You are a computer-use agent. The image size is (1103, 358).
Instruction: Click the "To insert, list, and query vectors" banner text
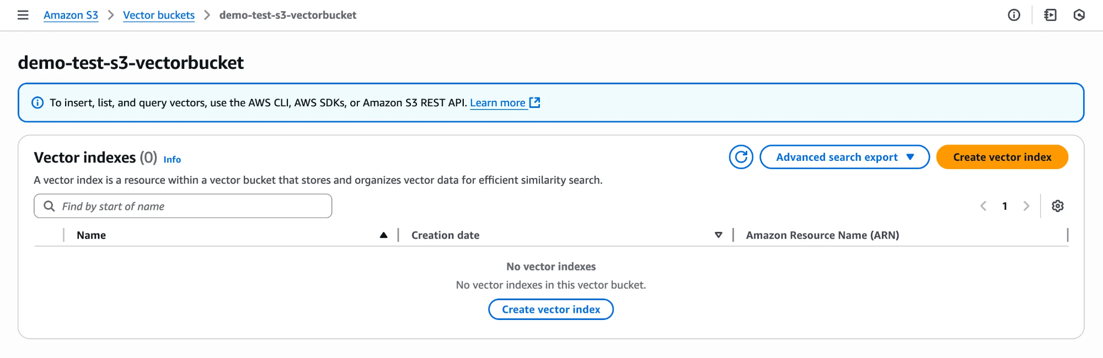(258, 102)
